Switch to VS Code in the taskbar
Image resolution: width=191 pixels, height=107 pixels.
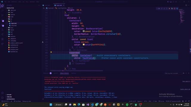92,105
